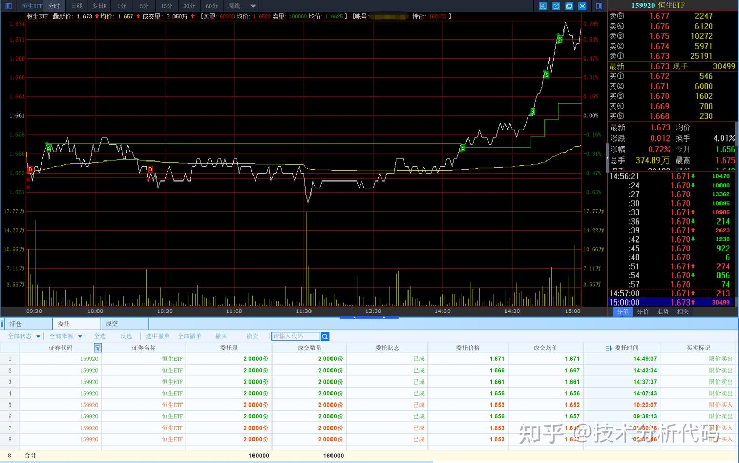739x463 pixels.
Task: Select the 30分 chart tab
Action: [189, 6]
